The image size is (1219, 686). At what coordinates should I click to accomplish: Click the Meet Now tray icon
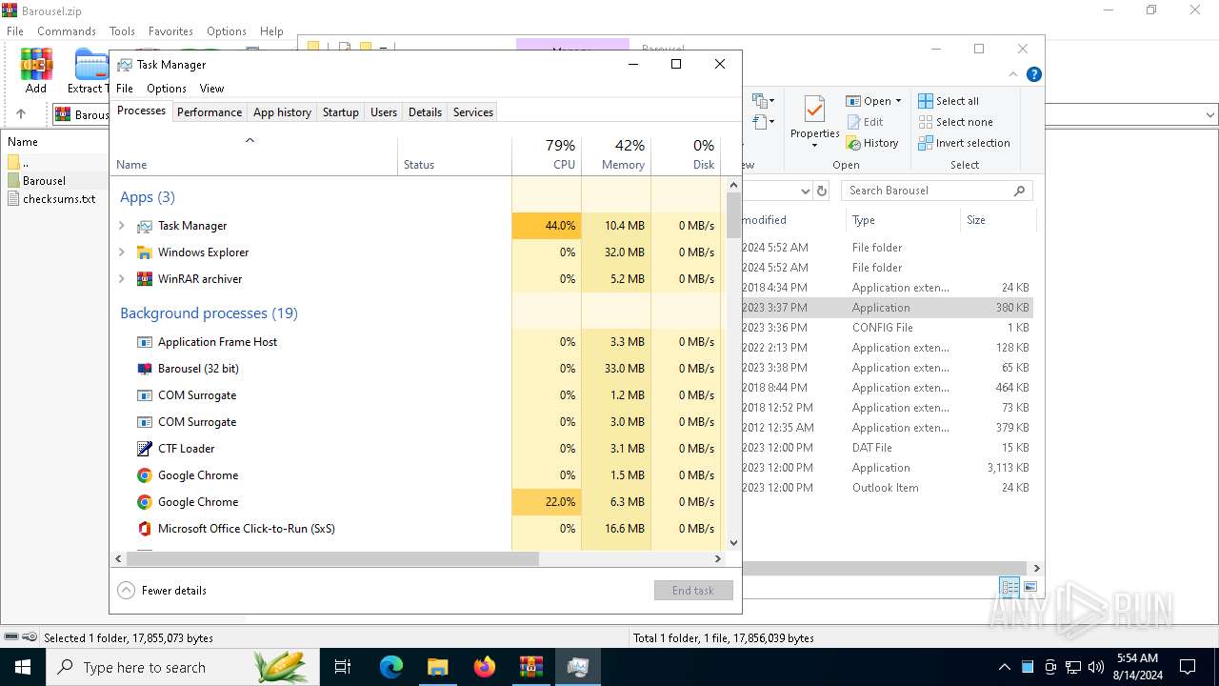click(1050, 667)
